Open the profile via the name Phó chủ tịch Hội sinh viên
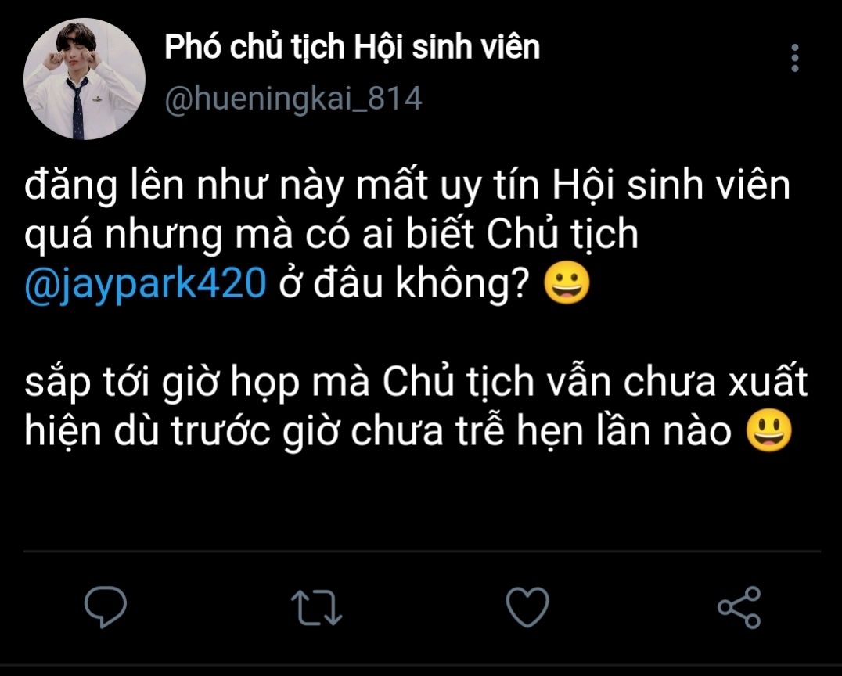 click(x=352, y=47)
